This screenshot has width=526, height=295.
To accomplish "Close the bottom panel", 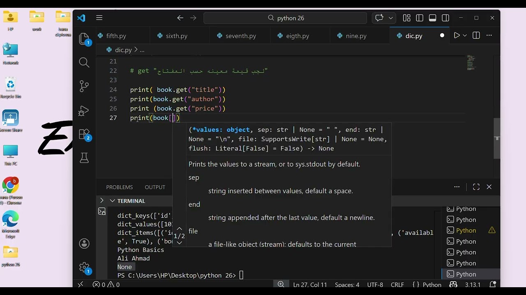I will (x=489, y=187).
